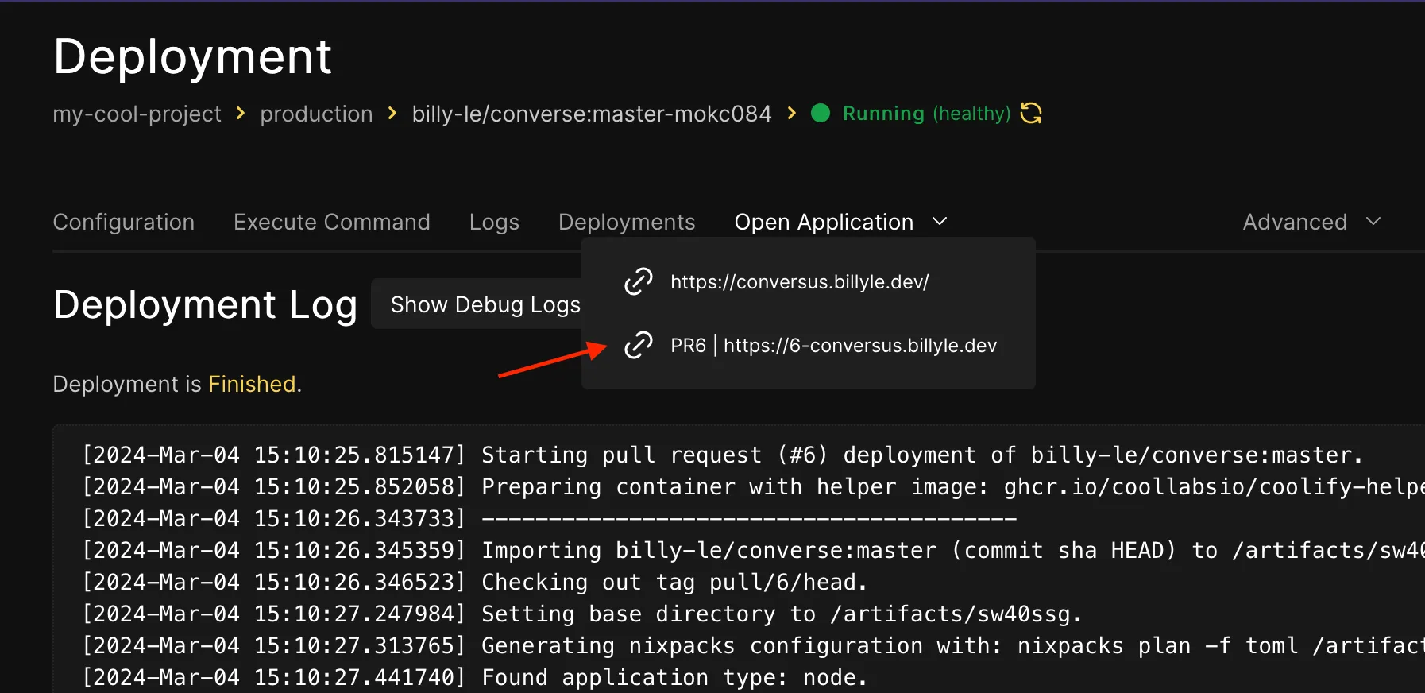The image size is (1425, 693).
Task: Click the Open Application menu label
Action: tap(824, 222)
